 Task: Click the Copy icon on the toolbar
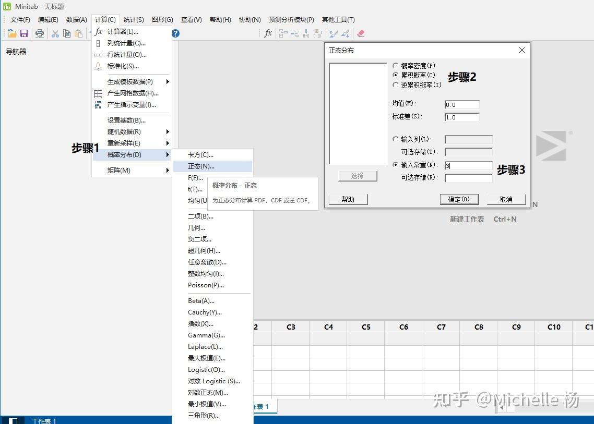(x=67, y=33)
